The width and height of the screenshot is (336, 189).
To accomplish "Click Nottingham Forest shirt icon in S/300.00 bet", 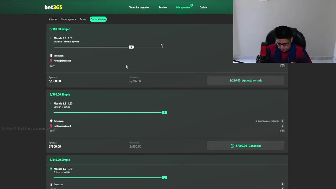I will 51,61.
